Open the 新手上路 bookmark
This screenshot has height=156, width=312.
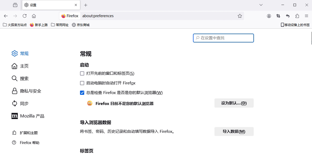click(x=39, y=25)
